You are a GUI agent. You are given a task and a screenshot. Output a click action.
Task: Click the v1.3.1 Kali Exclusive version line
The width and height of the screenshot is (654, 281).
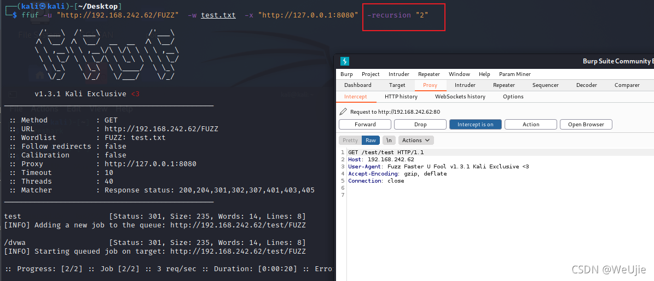(87, 94)
